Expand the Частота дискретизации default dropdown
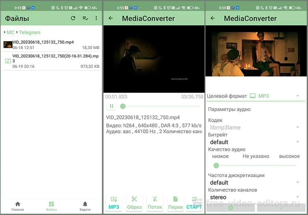 coord(254,183)
